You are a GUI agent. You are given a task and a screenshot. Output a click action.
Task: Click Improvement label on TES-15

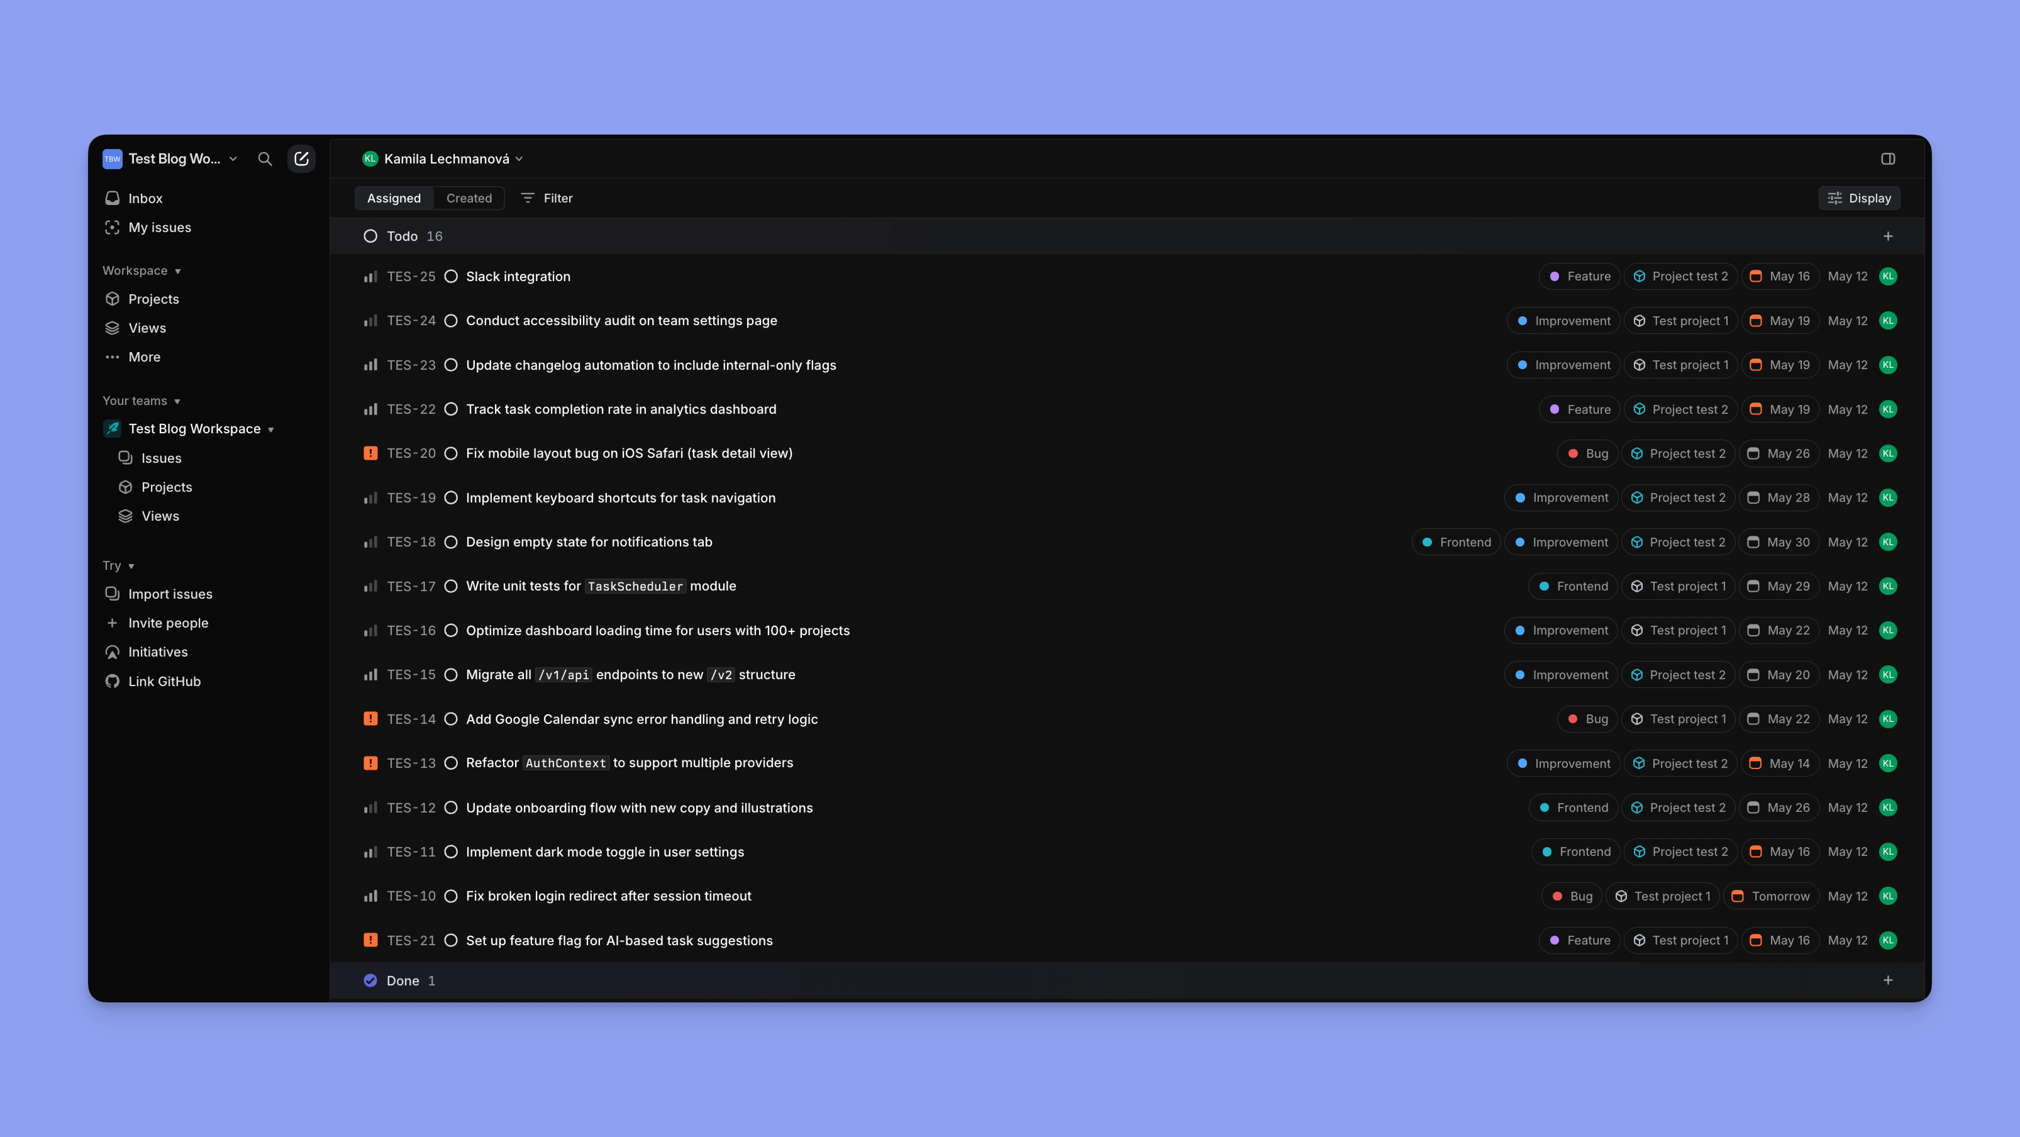1561,674
